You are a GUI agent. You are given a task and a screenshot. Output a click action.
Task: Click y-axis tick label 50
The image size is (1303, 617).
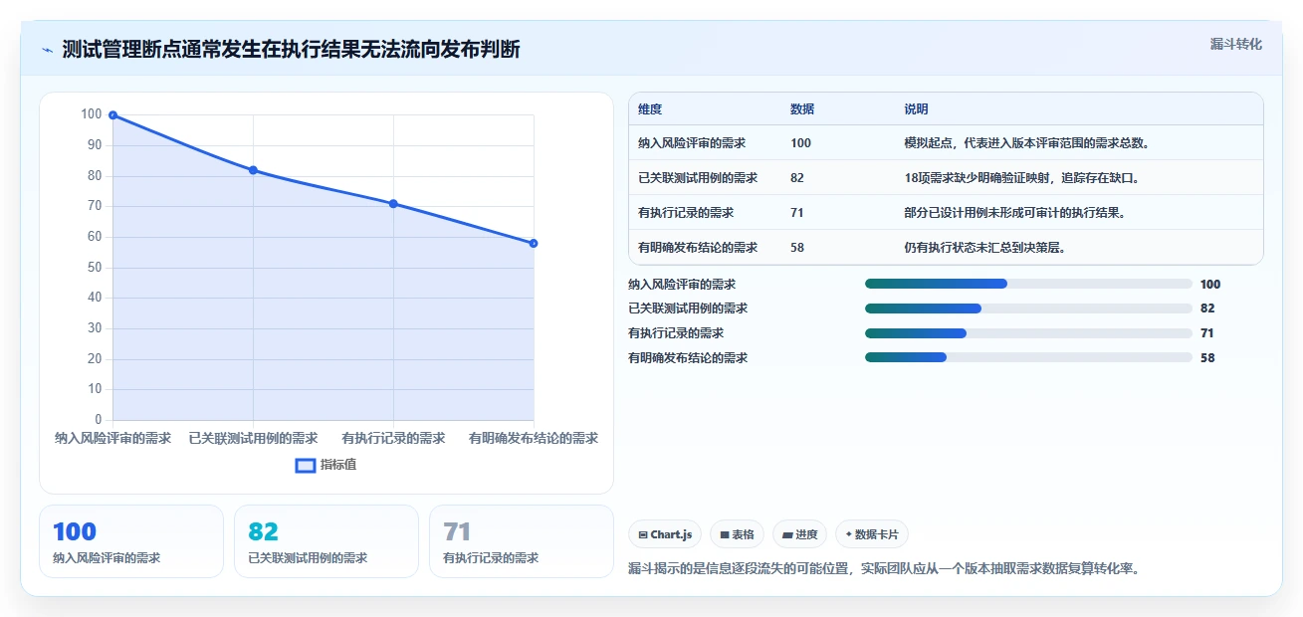click(95, 268)
